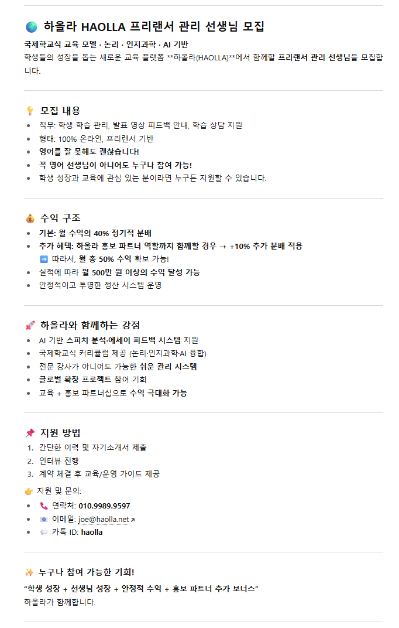Open the joe@haolla.net email link

click(103, 519)
